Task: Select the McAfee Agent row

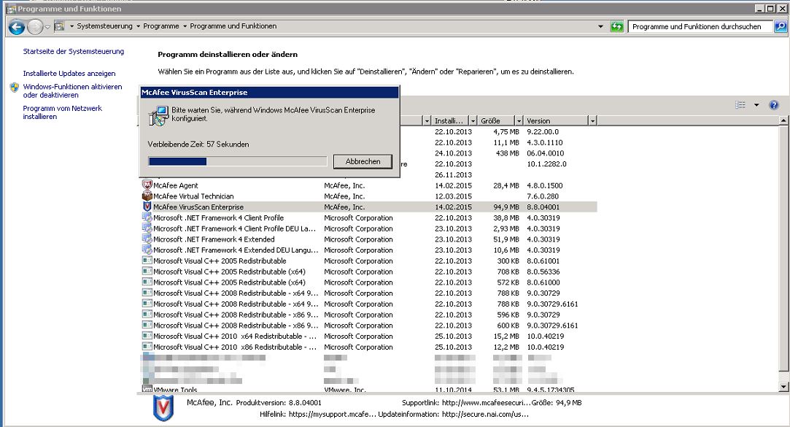Action: 369,185
